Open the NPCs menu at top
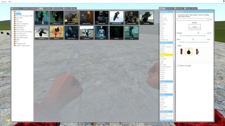The image size is (225, 126). click(10, 2)
